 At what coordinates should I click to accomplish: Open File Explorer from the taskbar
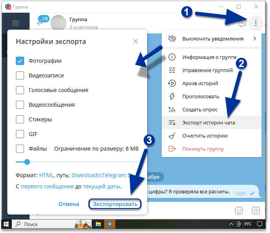tap(98, 224)
